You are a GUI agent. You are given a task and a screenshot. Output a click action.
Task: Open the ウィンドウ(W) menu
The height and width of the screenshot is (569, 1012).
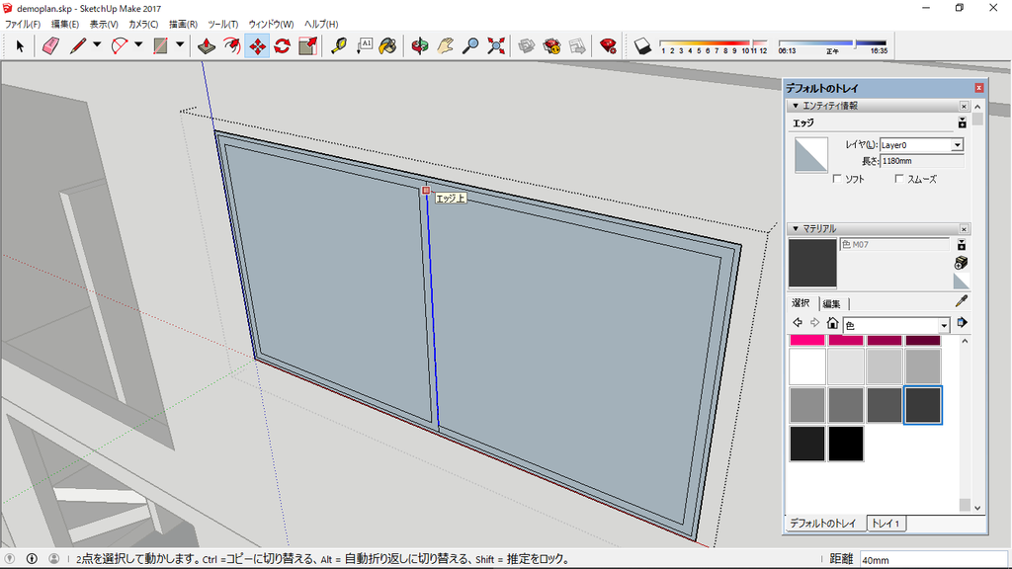click(x=271, y=24)
